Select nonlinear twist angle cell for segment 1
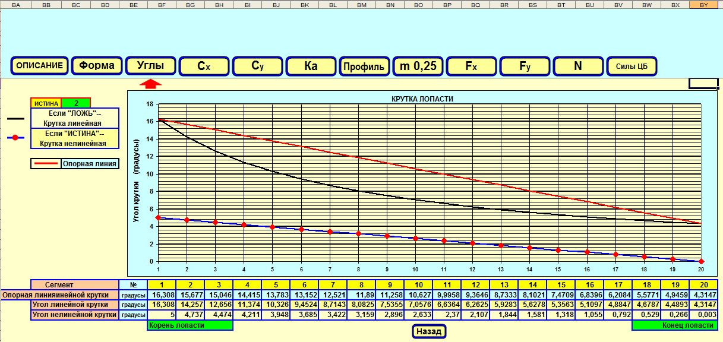Image resolution: width=723 pixels, height=342 pixels. pos(162,315)
